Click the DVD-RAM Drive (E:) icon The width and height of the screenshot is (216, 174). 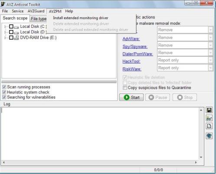pos(16,37)
